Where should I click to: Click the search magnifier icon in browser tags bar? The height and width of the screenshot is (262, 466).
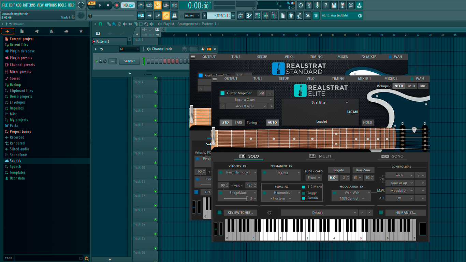coord(87,258)
